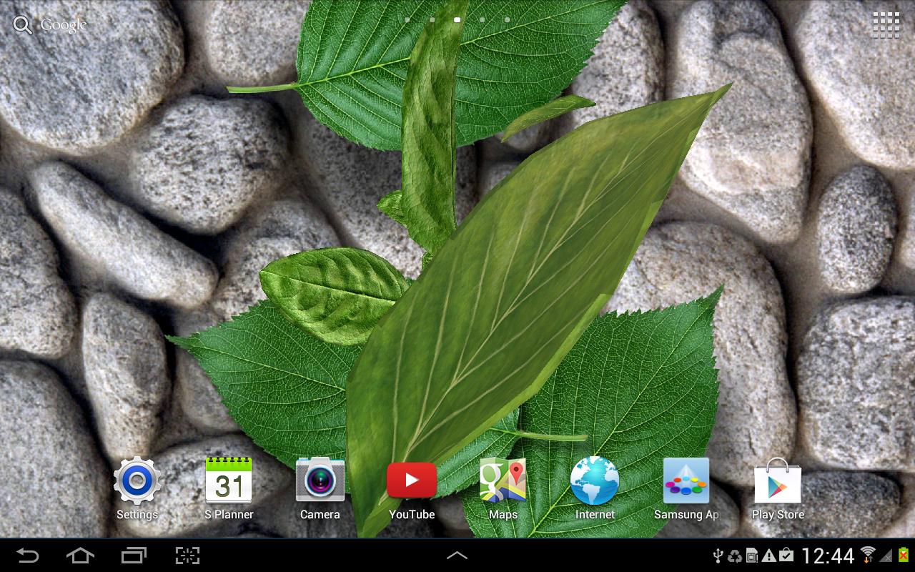Launch Samsung Apps
This screenshot has height=572, width=915.
(686, 488)
